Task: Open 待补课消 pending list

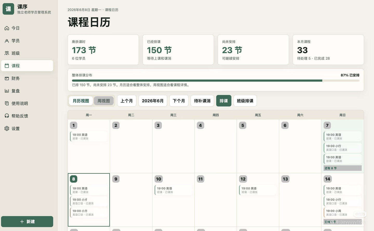Action: point(202,101)
